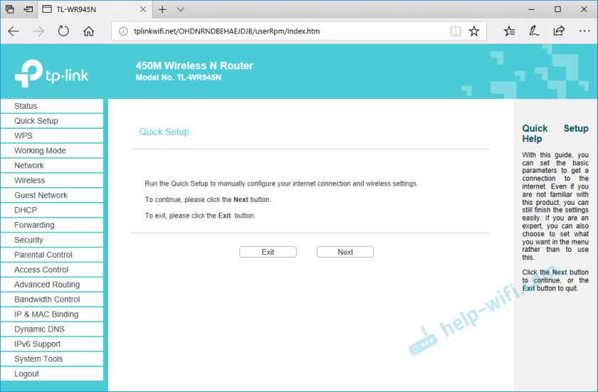Click the tp-link logo
Image resolution: width=598 pixels, height=392 pixels.
tap(51, 73)
